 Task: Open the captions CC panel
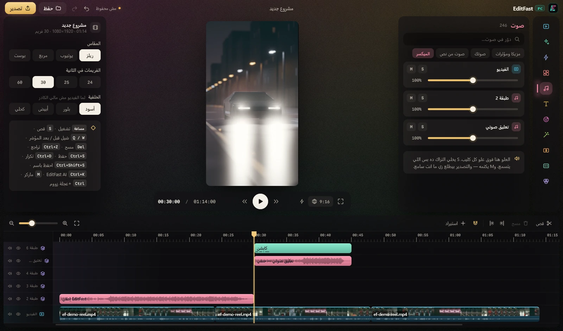tap(546, 166)
